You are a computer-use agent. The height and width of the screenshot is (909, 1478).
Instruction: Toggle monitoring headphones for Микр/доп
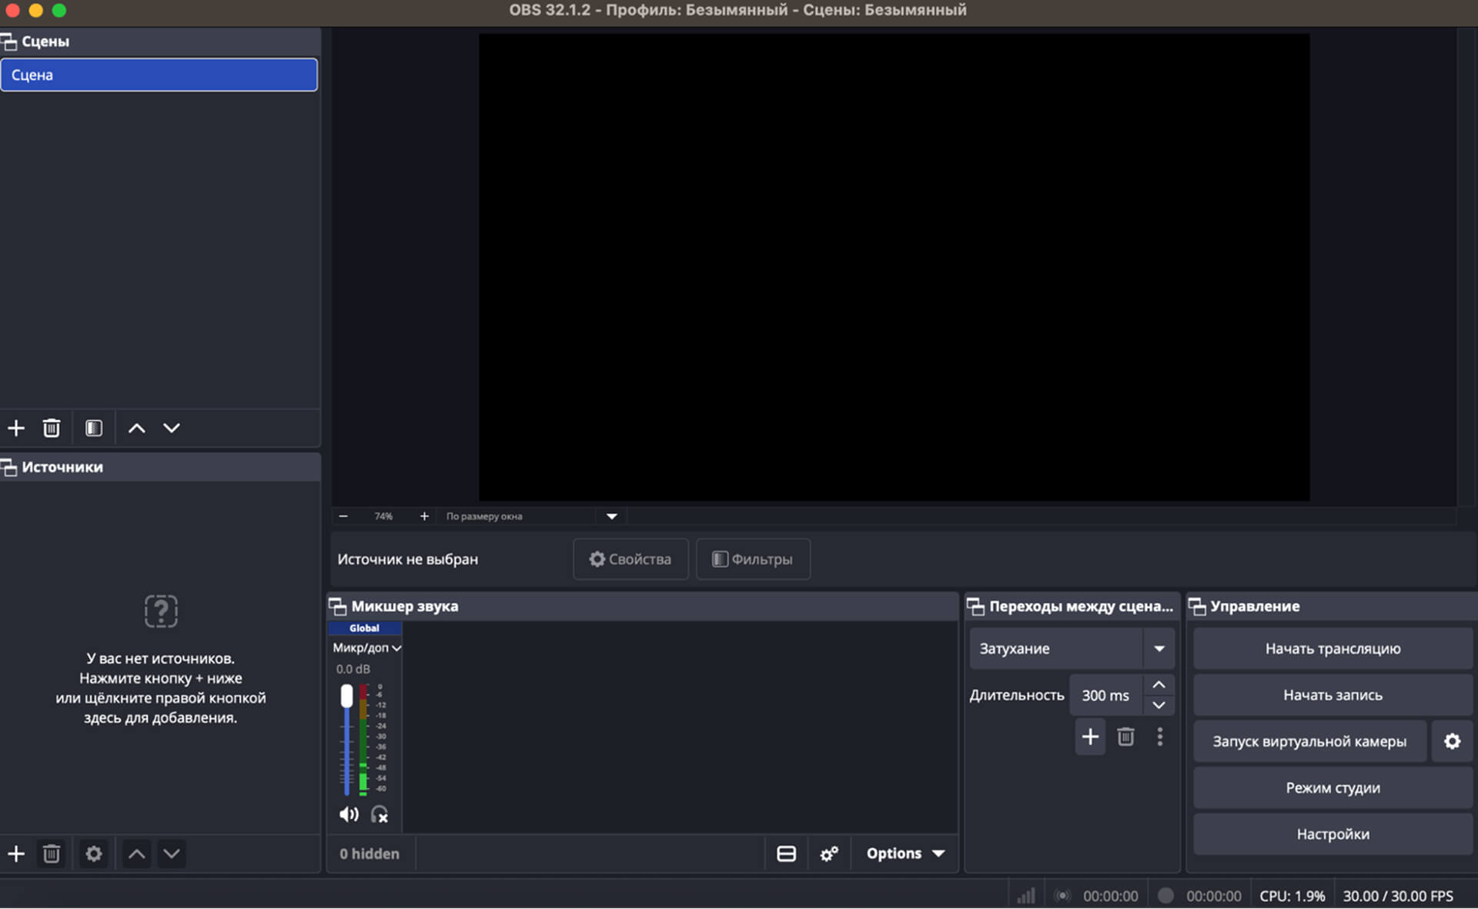click(x=380, y=814)
